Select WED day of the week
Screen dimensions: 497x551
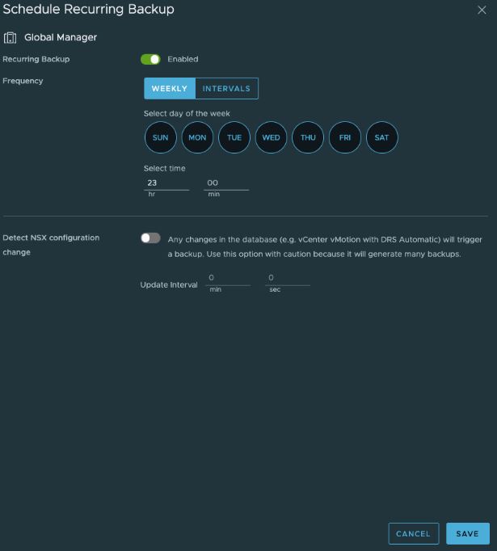(271, 137)
